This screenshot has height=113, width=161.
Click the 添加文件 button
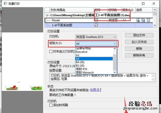point(139,35)
